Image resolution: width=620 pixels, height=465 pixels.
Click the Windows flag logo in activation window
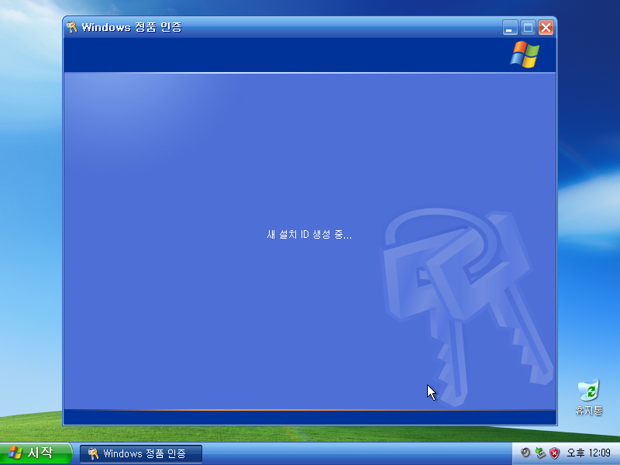pyautogui.click(x=525, y=54)
